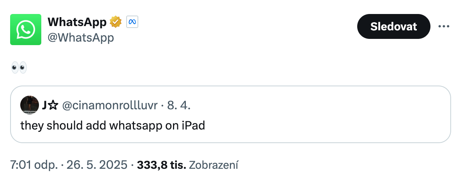Click the Meta affiliation badge icon
Viewport: 462px width, 175px height.
click(x=132, y=23)
